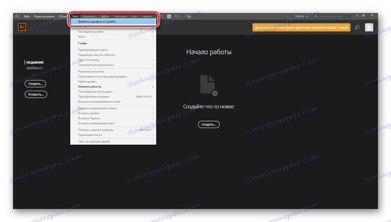This screenshot has height=222, width=391.
Task: Toggle Визуальное выравнивание полей
Action: (113, 101)
